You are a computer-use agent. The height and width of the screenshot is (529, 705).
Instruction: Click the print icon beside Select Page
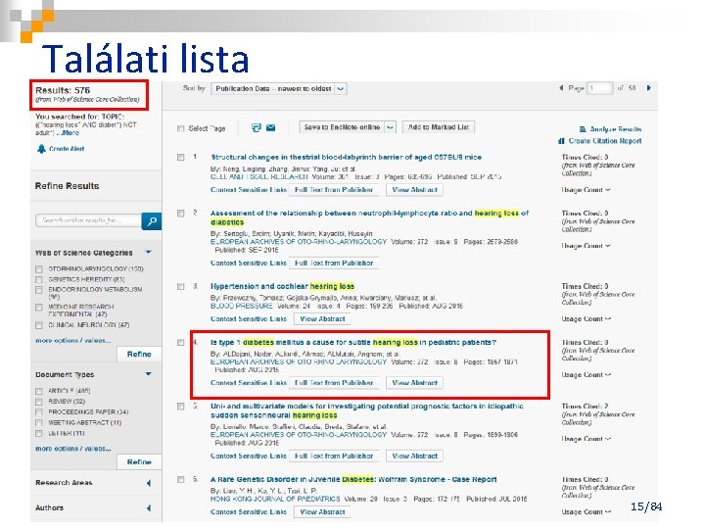(x=256, y=127)
